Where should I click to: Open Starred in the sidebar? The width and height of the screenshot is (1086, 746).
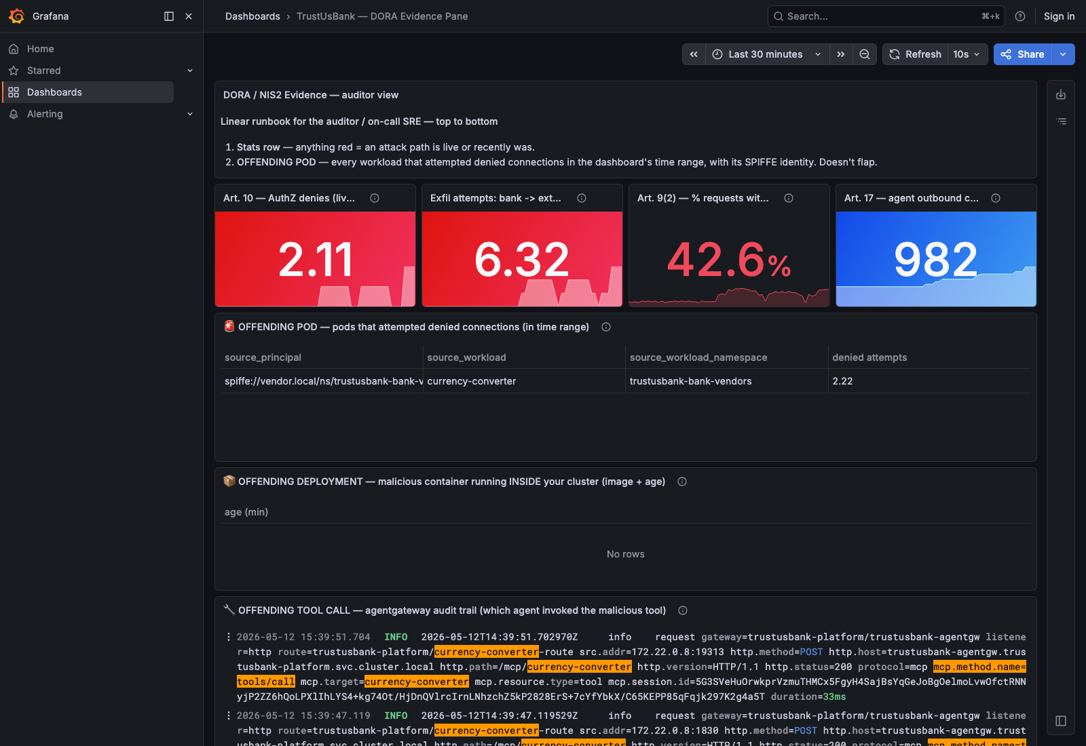(x=44, y=71)
